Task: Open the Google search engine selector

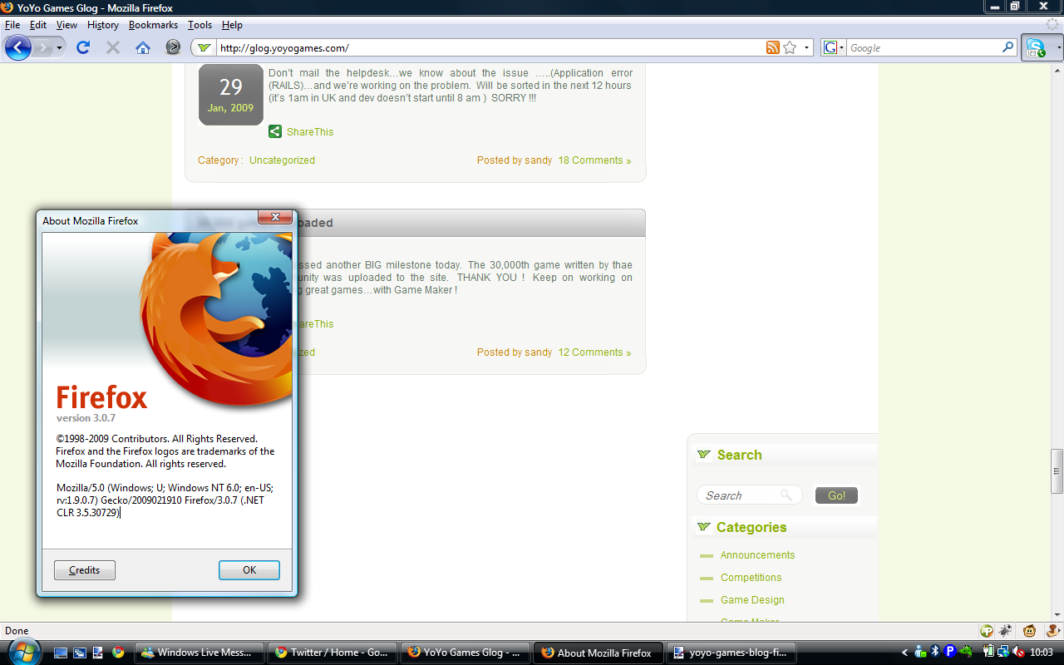Action: (x=834, y=48)
